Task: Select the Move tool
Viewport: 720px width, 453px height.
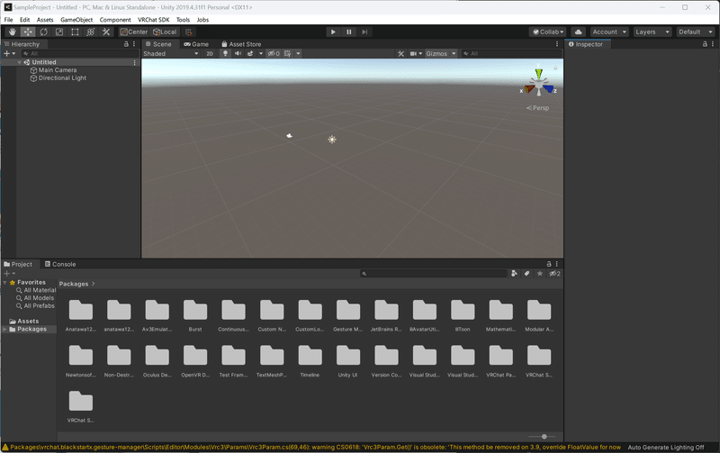Action: [28, 32]
